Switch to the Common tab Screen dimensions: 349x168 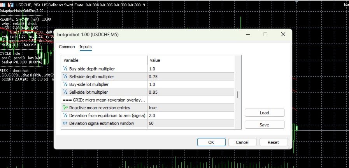click(x=67, y=47)
